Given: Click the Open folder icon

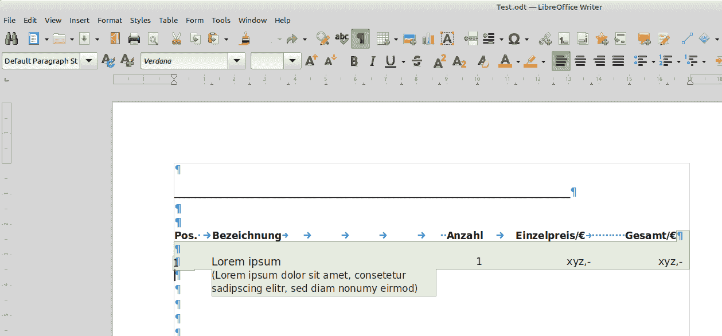Looking at the screenshot, I should [x=59, y=39].
